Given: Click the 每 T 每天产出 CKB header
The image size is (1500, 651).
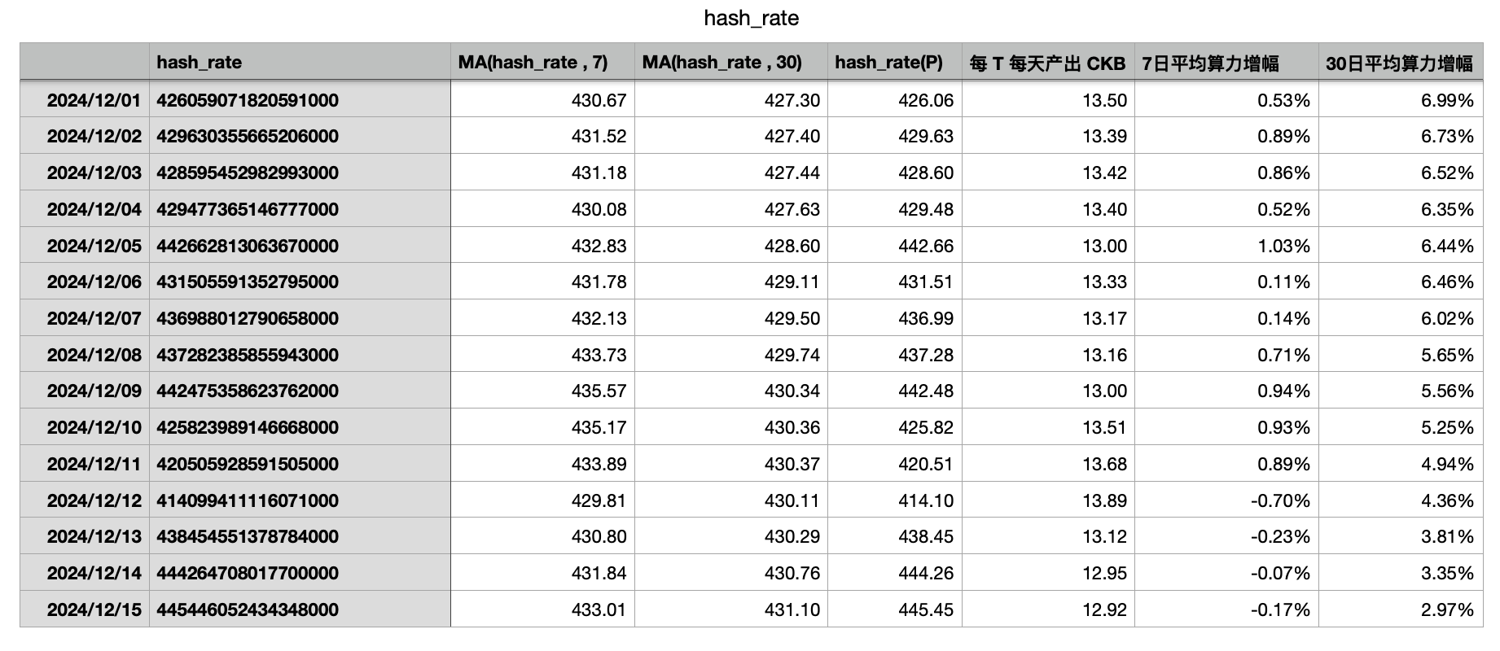Looking at the screenshot, I should 1047,63.
